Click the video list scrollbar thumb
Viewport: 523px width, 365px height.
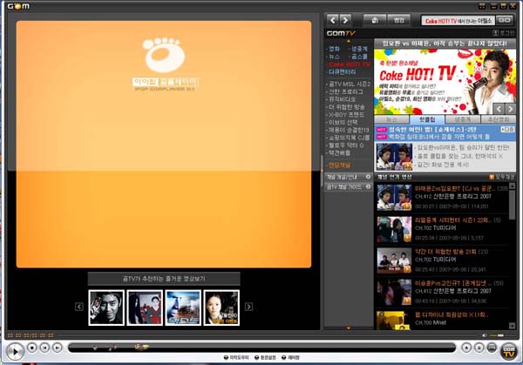512,205
